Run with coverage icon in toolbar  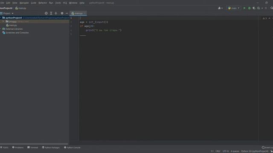coord(254,8)
